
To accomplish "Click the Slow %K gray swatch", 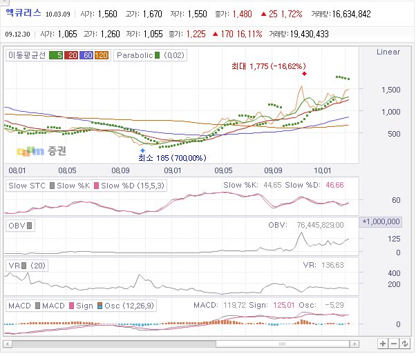I will 53,186.
